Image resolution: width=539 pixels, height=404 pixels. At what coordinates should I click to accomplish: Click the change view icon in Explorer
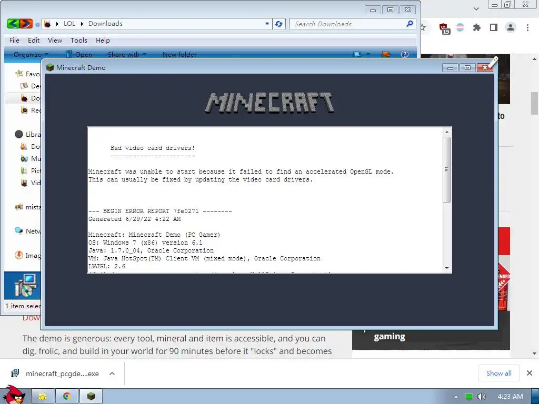[x=357, y=54]
